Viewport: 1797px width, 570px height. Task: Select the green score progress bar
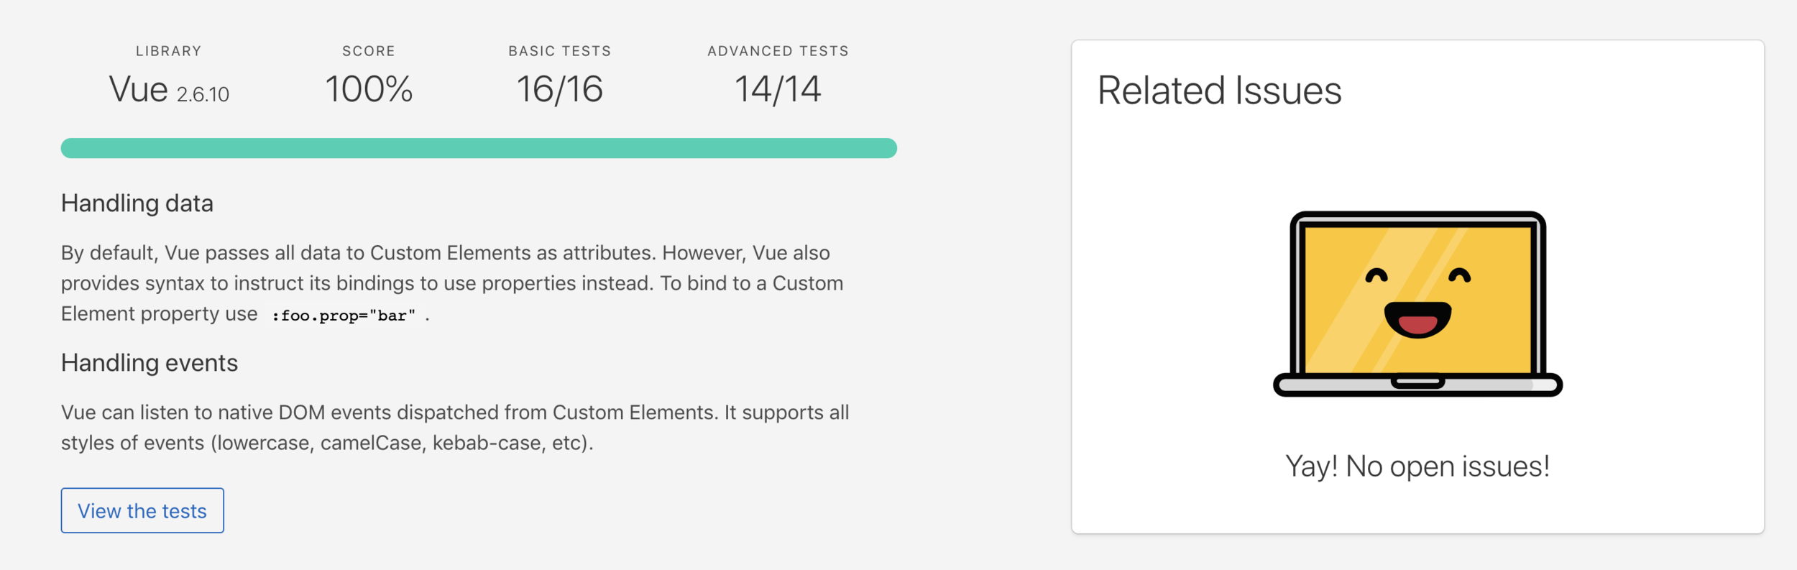[479, 148]
